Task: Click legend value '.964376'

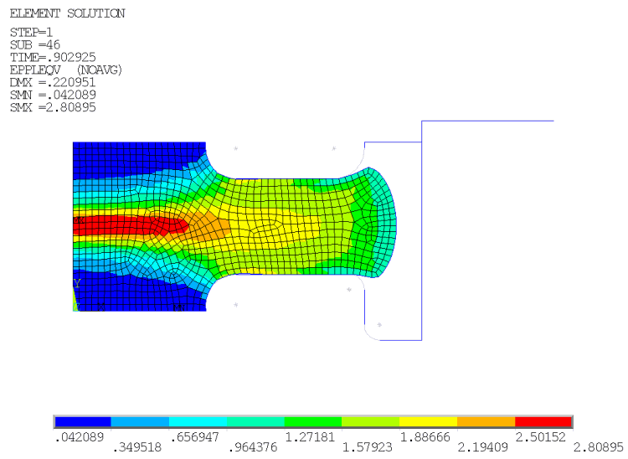Action: pyautogui.click(x=252, y=447)
